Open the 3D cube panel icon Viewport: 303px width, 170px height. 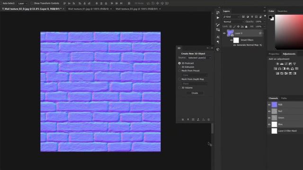(x=218, y=49)
